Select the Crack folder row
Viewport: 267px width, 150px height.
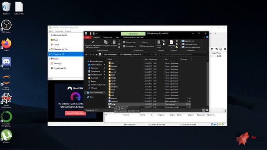click(x=149, y=69)
